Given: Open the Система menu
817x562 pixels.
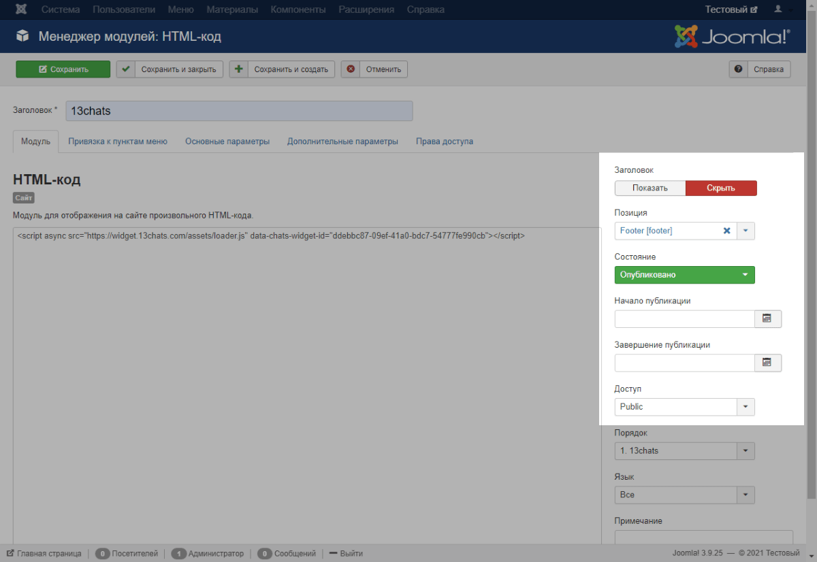Looking at the screenshot, I should (x=61, y=10).
